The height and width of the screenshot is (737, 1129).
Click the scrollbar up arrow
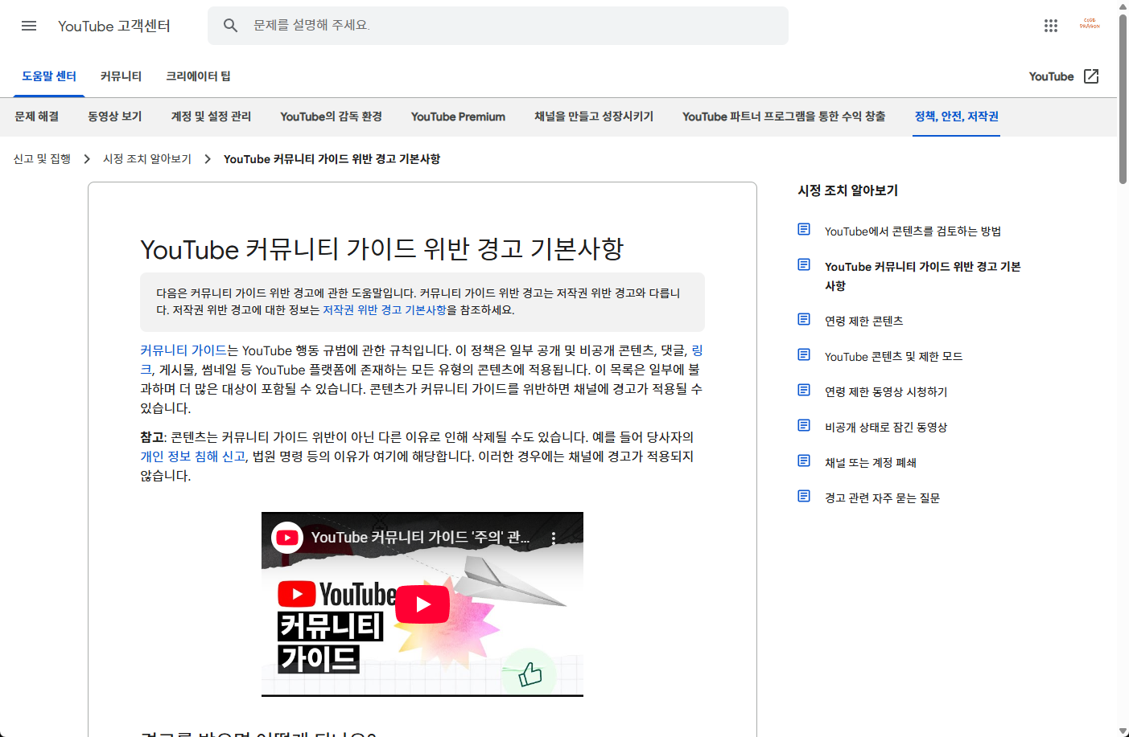1123,6
